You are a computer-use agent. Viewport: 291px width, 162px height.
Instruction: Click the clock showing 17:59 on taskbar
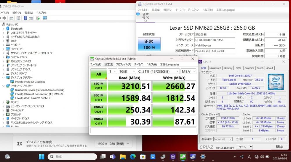(x=280, y=156)
